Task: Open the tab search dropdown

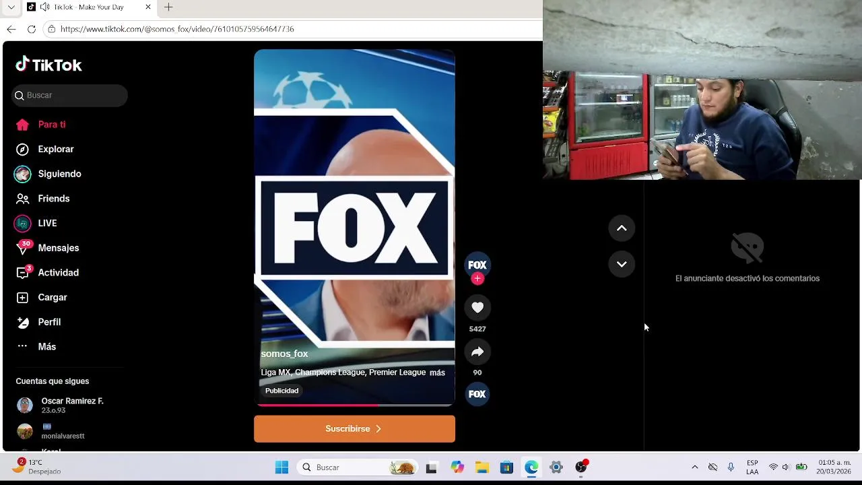Action: click(11, 7)
